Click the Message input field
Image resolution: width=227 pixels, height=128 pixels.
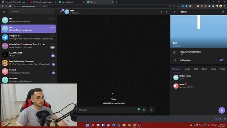pos(107,110)
